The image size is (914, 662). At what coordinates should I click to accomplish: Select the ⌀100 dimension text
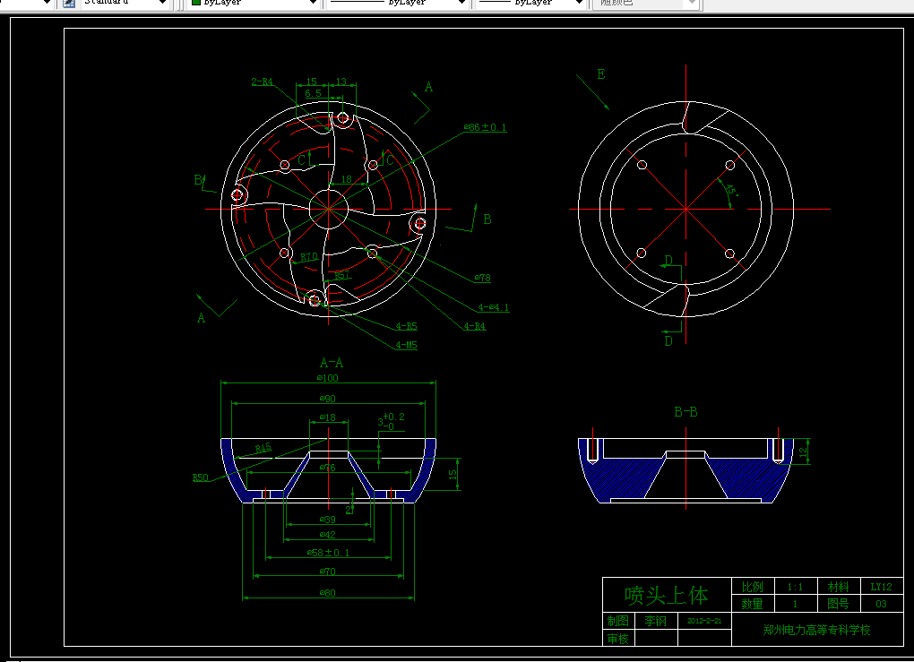coord(328,378)
